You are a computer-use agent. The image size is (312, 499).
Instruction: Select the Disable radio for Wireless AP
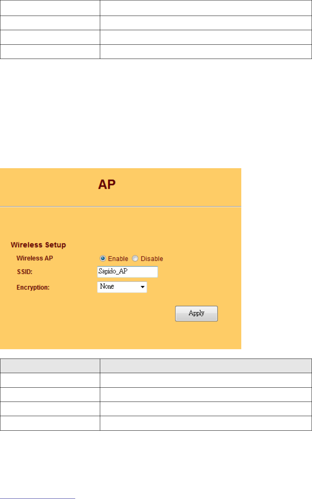click(135, 259)
